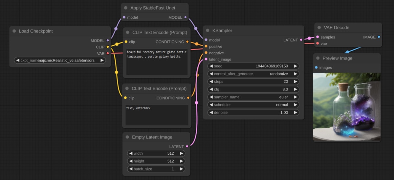Decrease the seed value with left arrow
394x180 pixels.
[211, 66]
